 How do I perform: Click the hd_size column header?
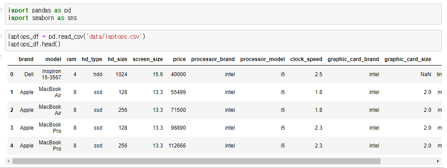[x=117, y=59]
